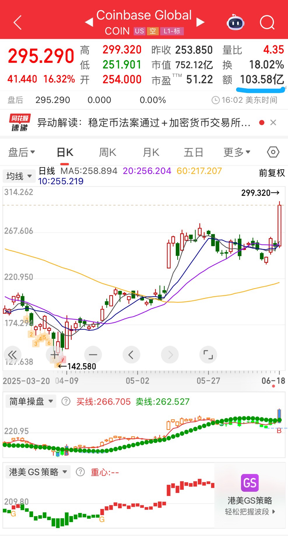
Task: Tap the 05-27 date marker
Action: (208, 381)
